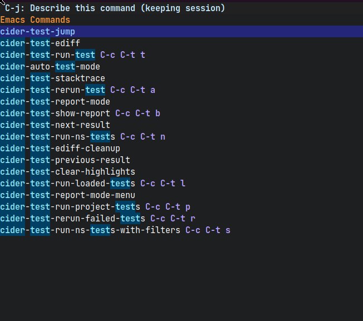
Task: Pick the cider-test-next-result command
Action: (55, 125)
